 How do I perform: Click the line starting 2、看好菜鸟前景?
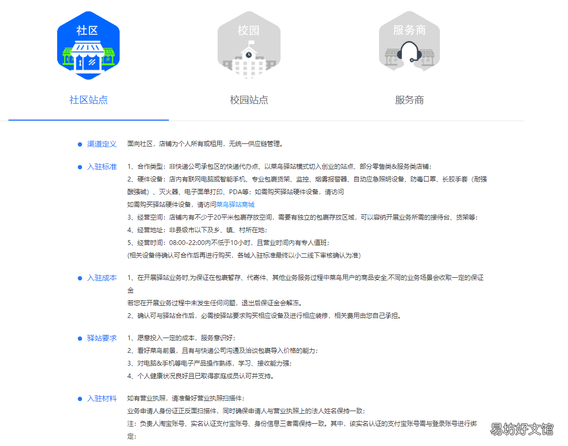pyautogui.click(x=223, y=350)
